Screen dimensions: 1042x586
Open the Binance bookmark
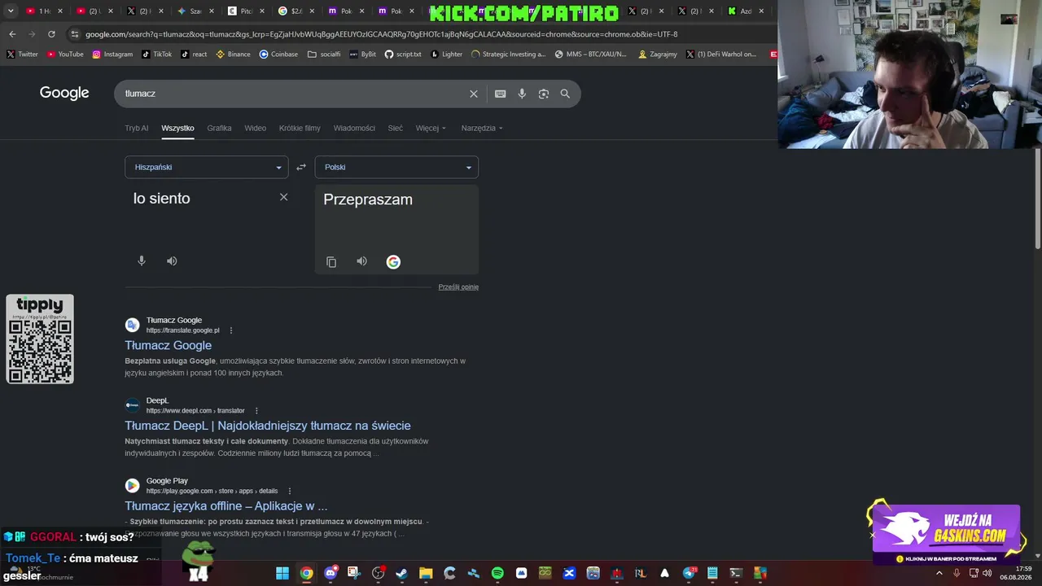tap(234, 55)
